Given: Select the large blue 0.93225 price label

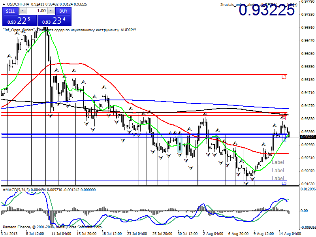Looking at the screenshot, I should click(x=267, y=10).
